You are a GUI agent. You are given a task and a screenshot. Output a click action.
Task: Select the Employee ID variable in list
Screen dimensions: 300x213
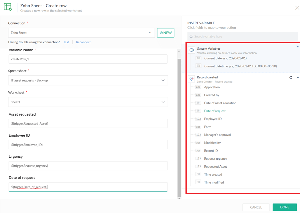[213, 119]
